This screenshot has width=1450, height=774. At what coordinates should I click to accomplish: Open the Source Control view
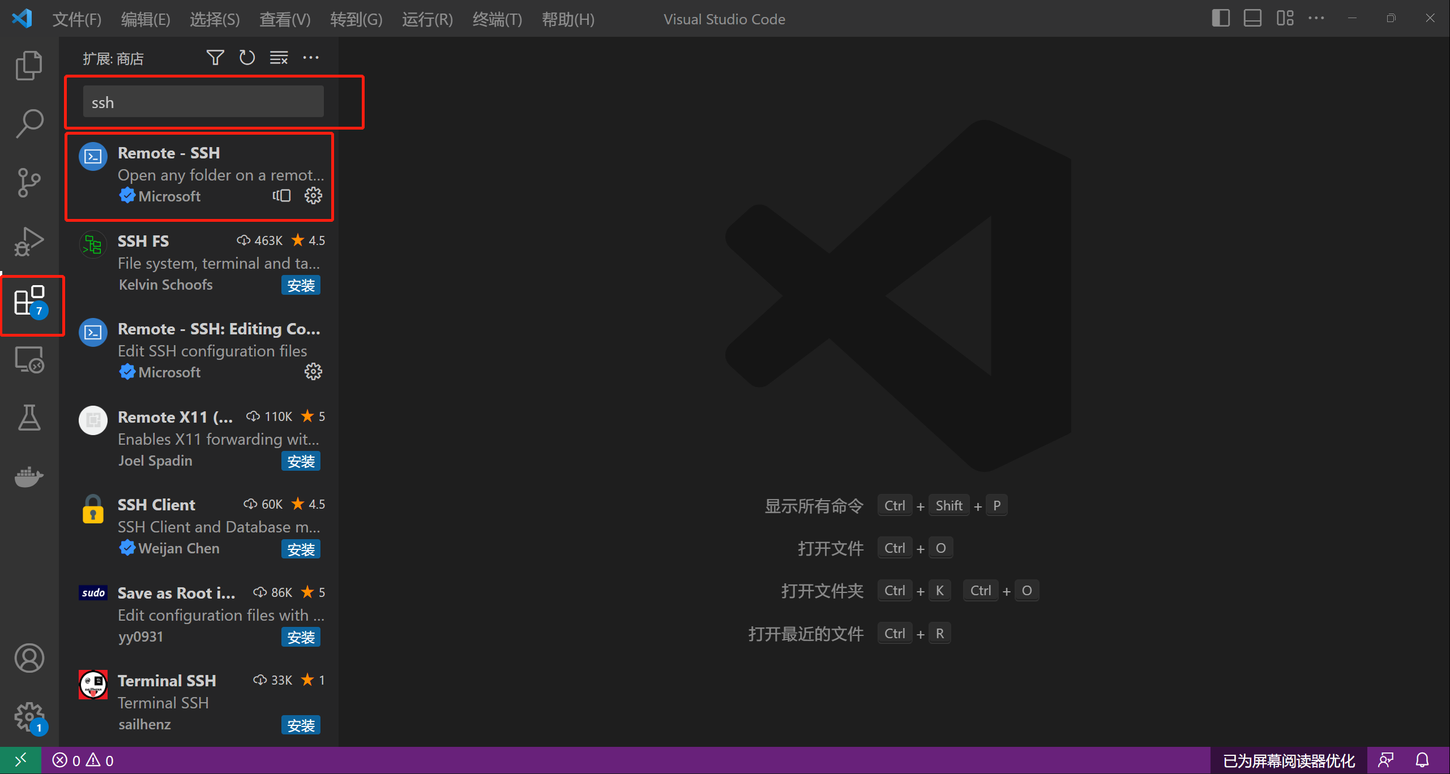[29, 183]
